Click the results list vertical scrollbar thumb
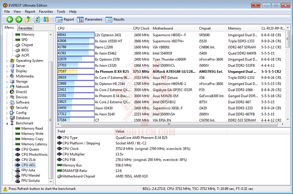This screenshot has height=194, width=293. (288, 39)
